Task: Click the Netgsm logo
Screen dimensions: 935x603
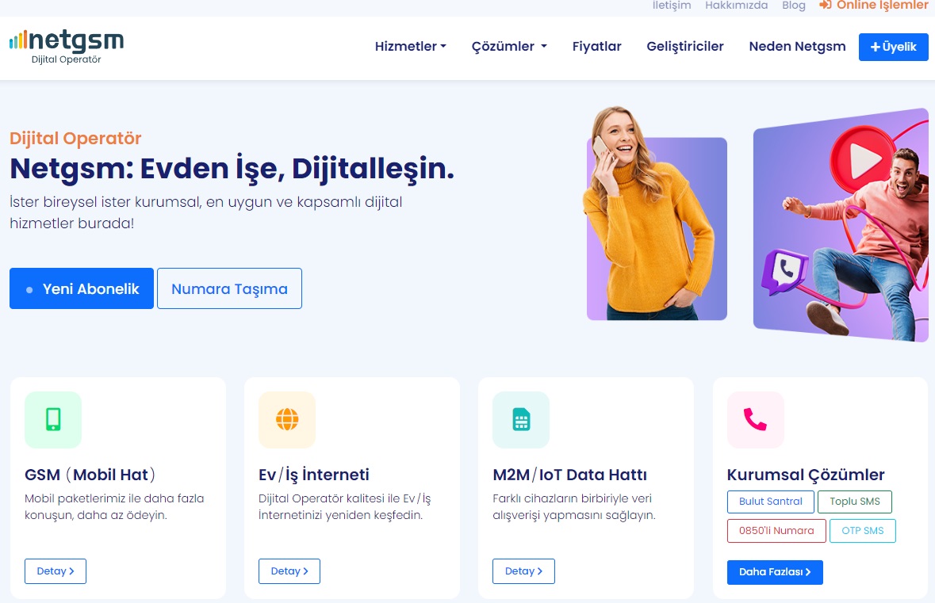Action: (x=67, y=47)
